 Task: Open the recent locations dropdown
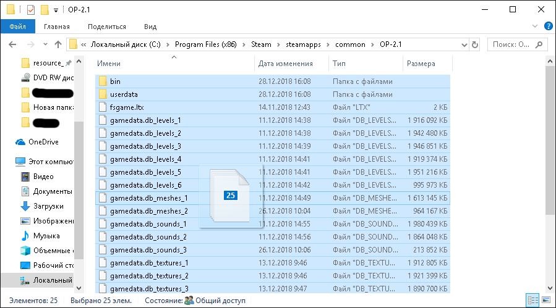[45, 44]
